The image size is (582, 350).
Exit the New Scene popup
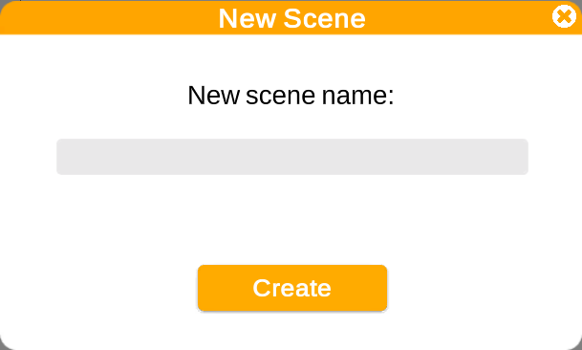(564, 16)
